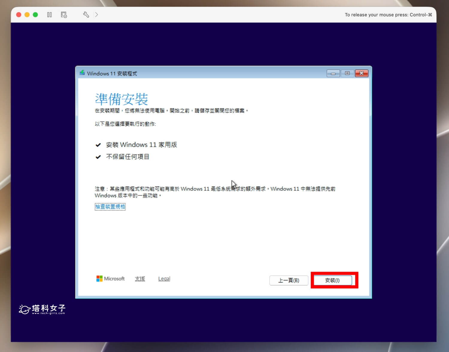Click the text 以下是您選擇要執行的動作:

[x=125, y=124]
